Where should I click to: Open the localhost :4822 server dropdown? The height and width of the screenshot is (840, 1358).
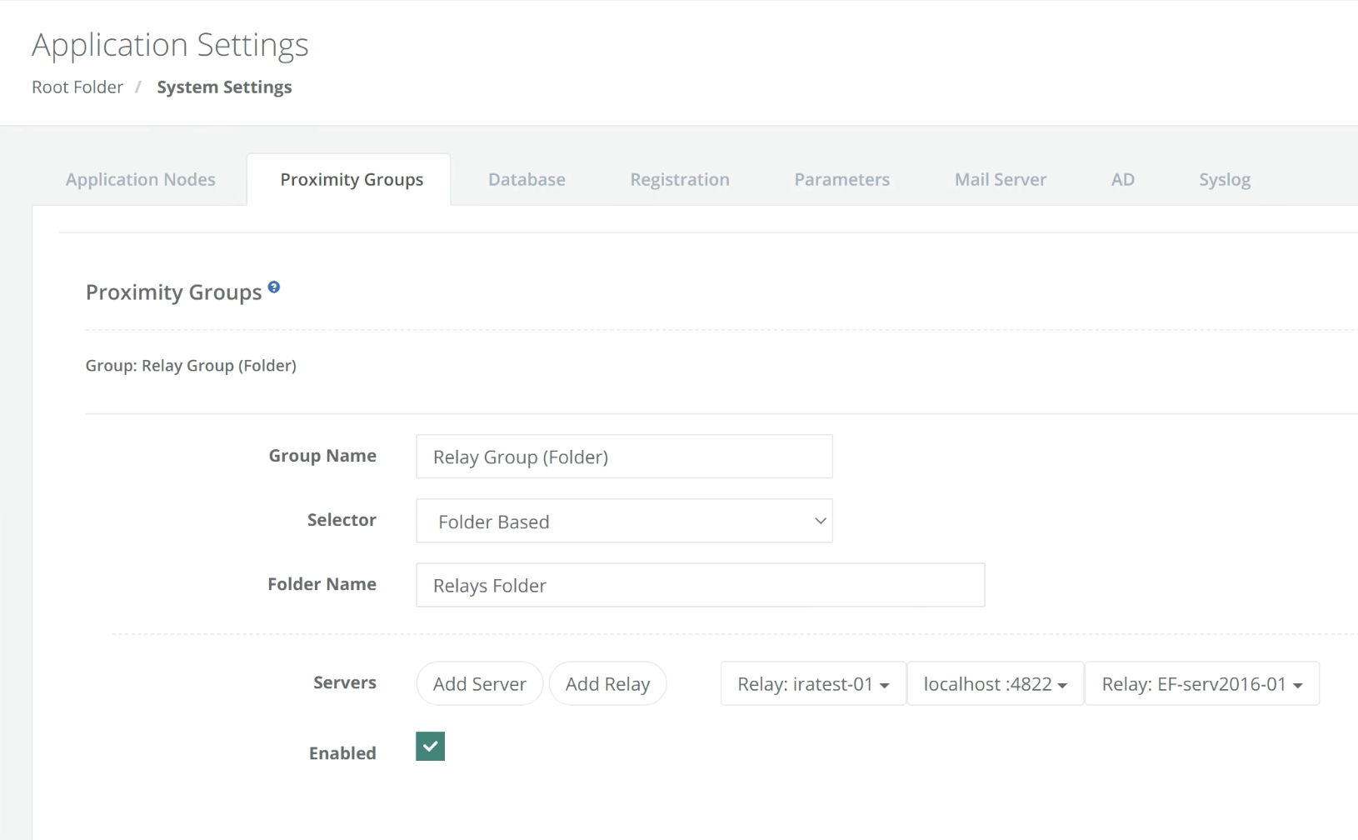click(994, 683)
